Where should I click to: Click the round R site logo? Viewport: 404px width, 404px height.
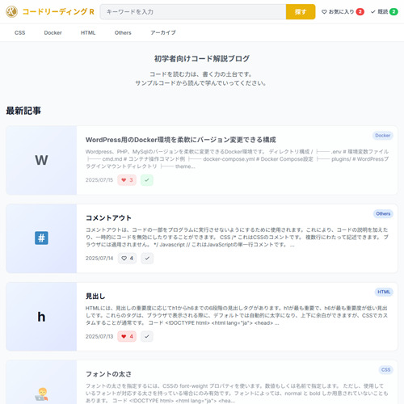(x=11, y=11)
